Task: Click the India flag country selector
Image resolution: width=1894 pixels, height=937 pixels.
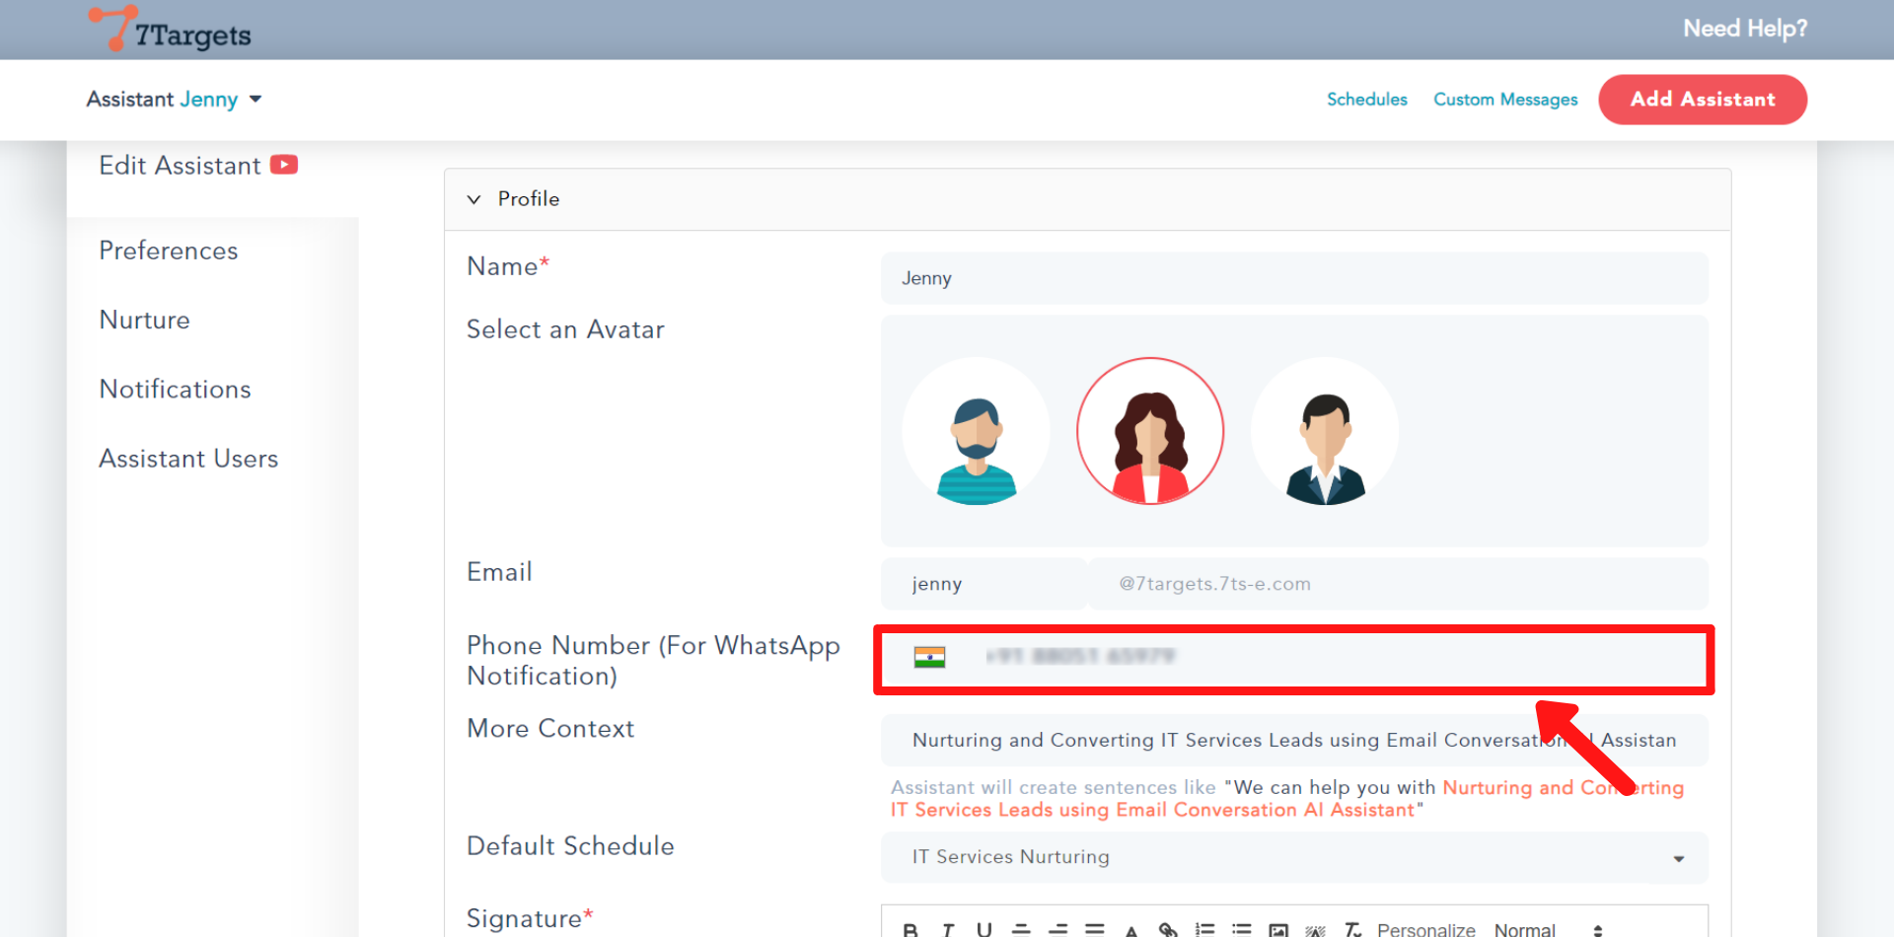Action: [x=929, y=657]
